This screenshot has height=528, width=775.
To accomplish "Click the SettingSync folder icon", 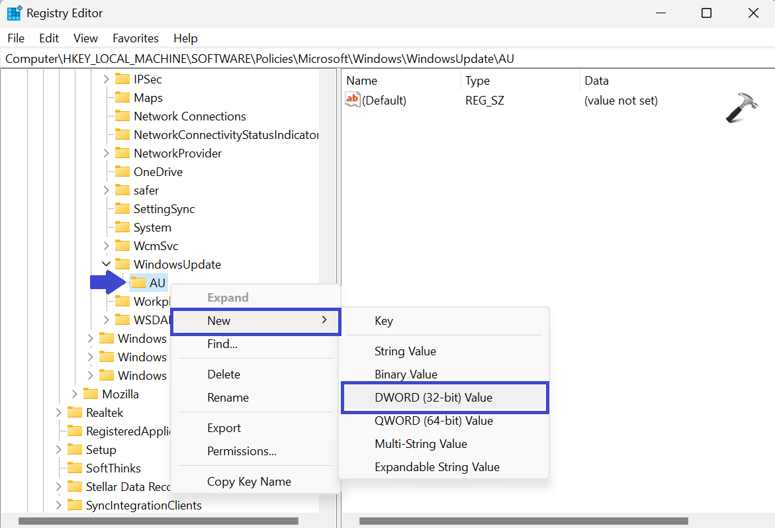I will (x=122, y=208).
